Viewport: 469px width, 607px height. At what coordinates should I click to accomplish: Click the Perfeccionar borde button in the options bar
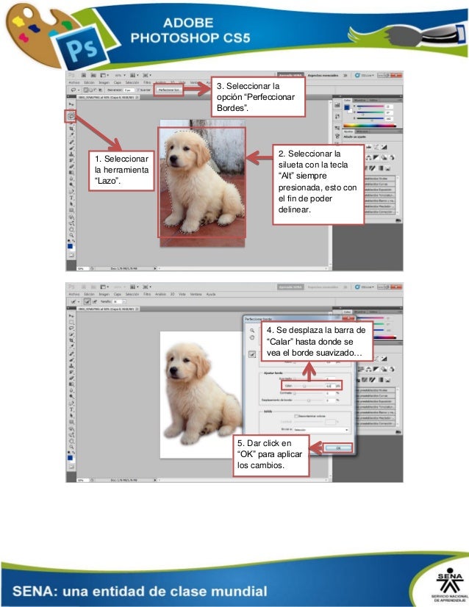click(x=169, y=90)
